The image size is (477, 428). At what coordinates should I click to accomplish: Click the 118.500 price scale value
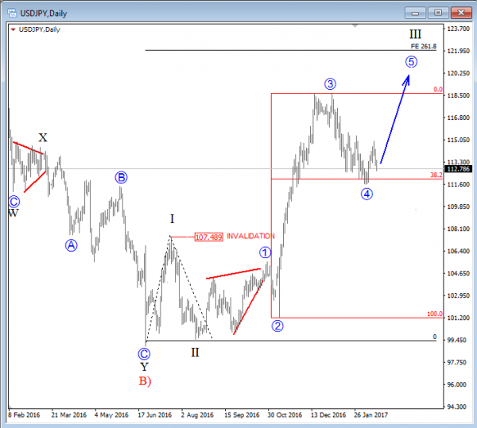pyautogui.click(x=459, y=95)
